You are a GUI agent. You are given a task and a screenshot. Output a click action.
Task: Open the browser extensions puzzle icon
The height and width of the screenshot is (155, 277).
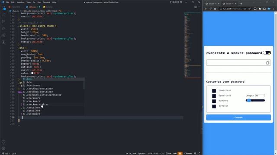(260, 9)
